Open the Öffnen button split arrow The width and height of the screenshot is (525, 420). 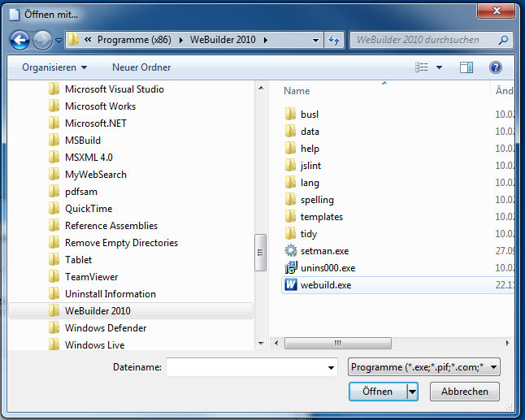coord(413,392)
